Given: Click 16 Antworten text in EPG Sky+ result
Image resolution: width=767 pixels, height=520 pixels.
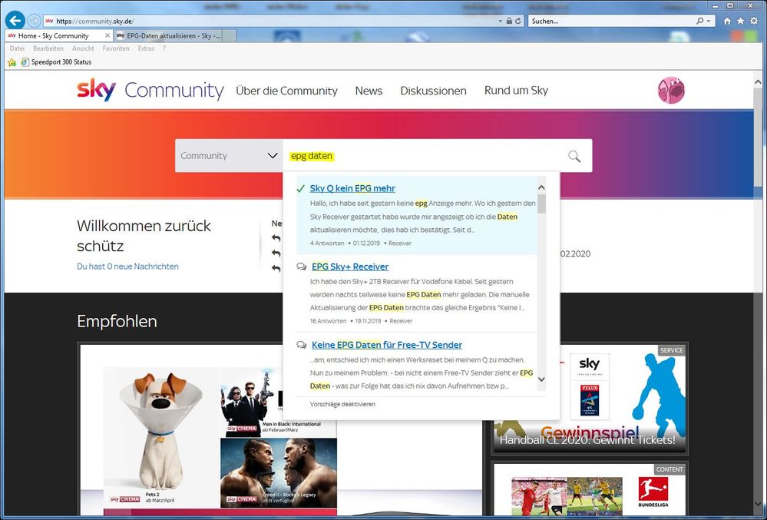Looking at the screenshot, I should pos(329,321).
